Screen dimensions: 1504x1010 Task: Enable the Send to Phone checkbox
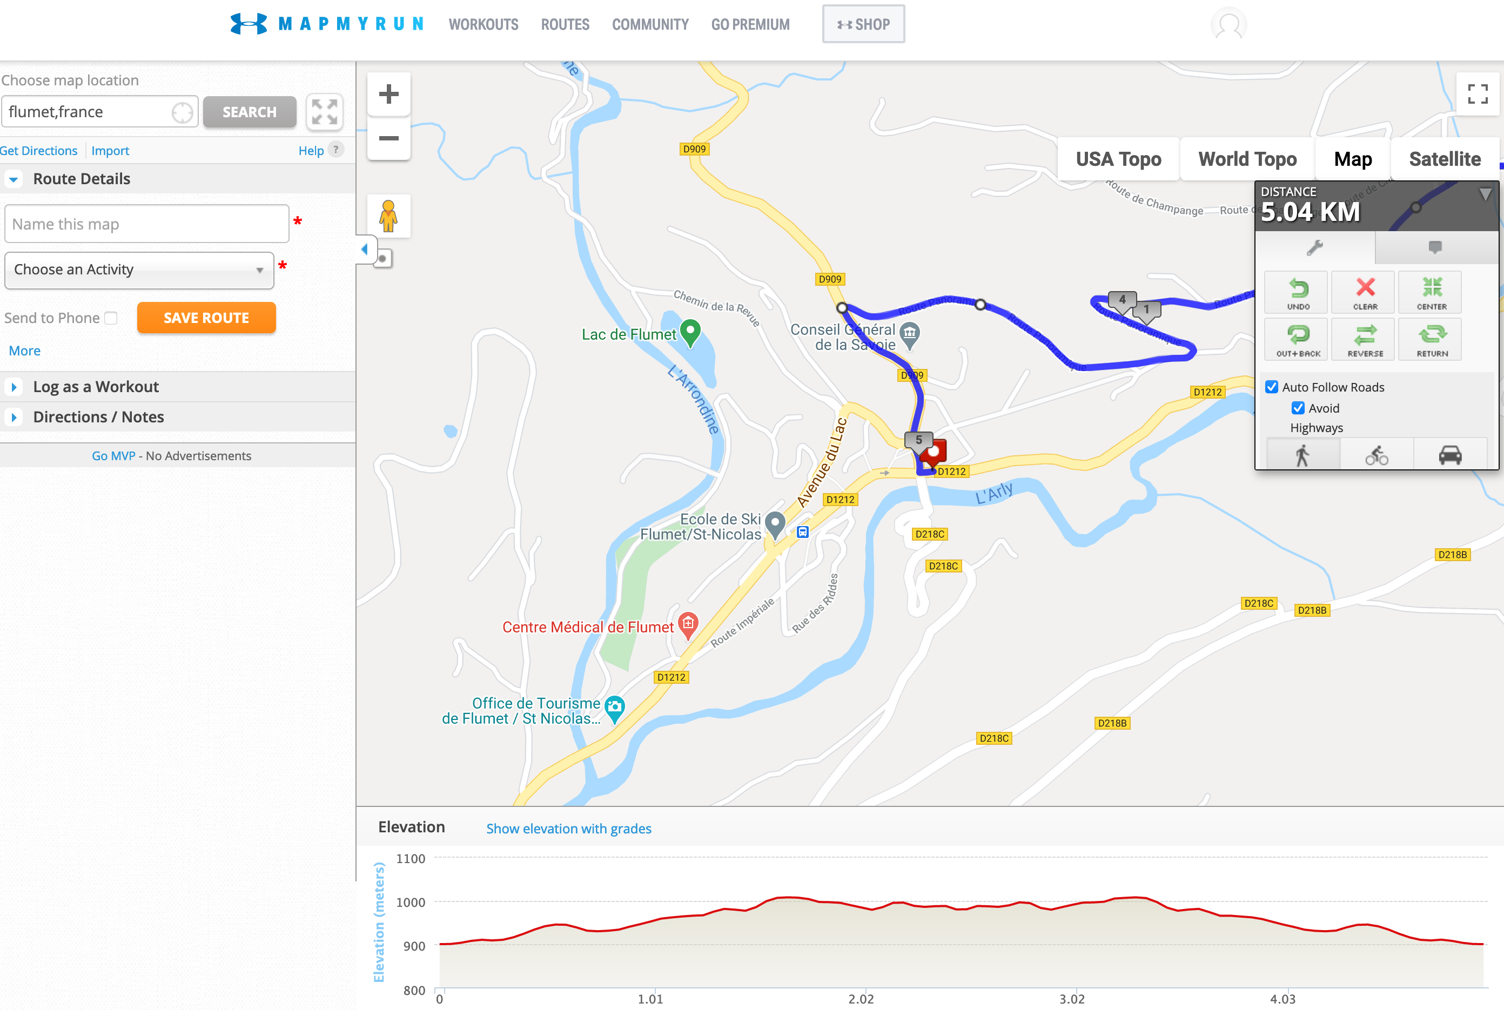coord(111,318)
